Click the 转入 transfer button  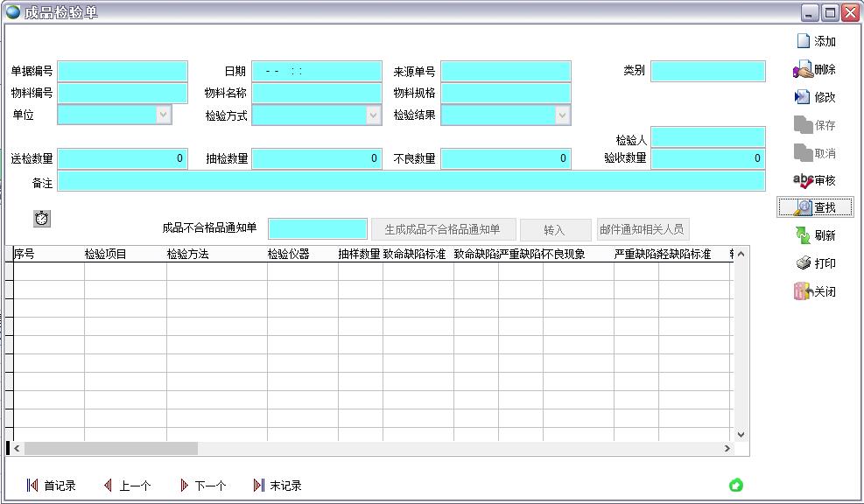coord(555,228)
